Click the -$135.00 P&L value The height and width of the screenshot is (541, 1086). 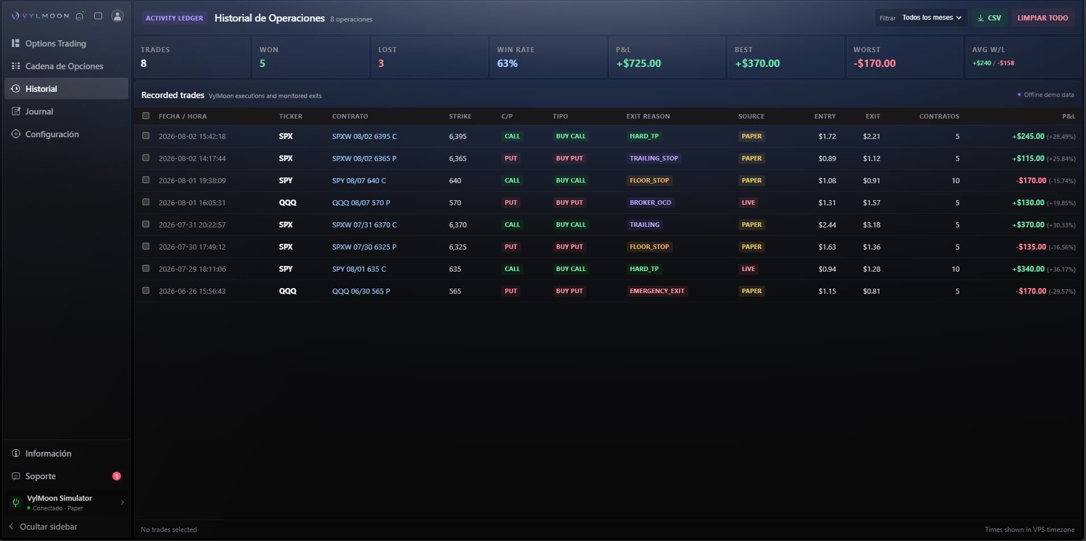tap(1031, 247)
